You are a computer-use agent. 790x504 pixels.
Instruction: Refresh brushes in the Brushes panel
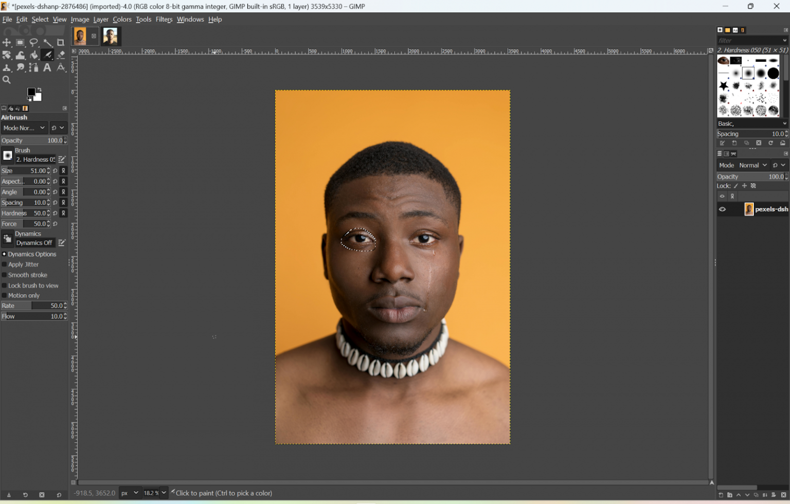(x=770, y=143)
